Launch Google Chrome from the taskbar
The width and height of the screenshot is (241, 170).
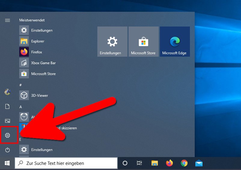pyautogui.click(x=184, y=163)
